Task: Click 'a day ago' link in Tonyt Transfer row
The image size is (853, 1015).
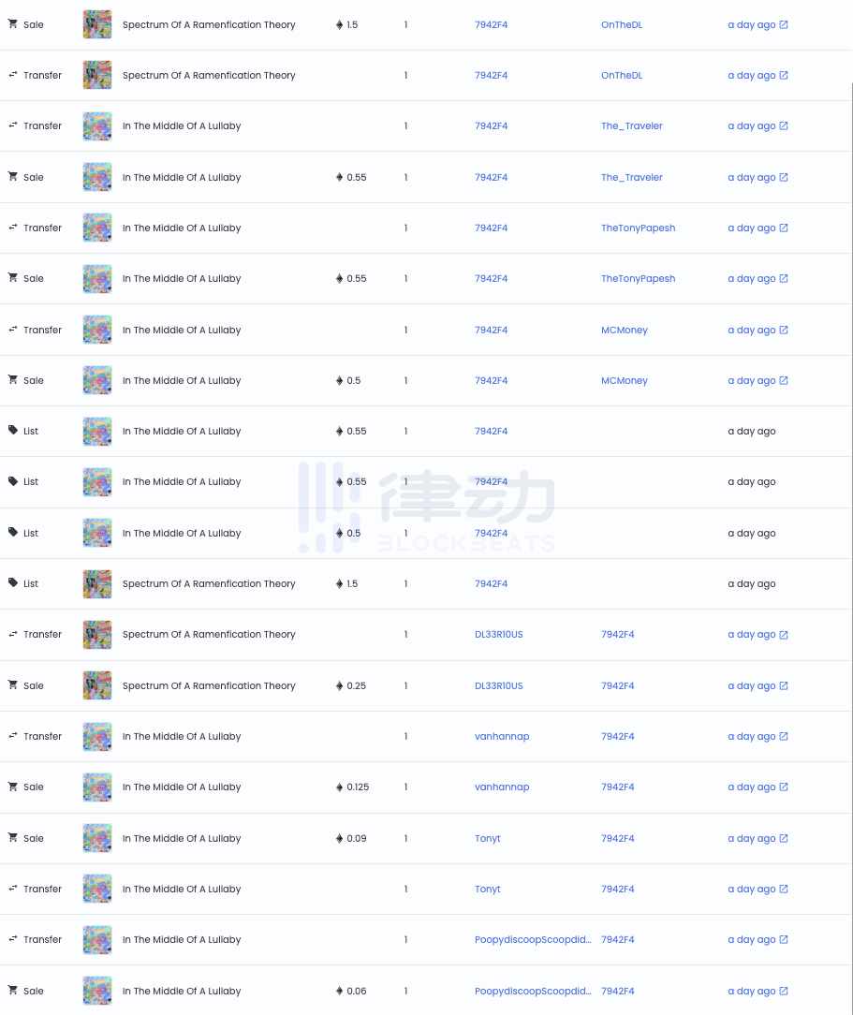Action: tap(751, 889)
